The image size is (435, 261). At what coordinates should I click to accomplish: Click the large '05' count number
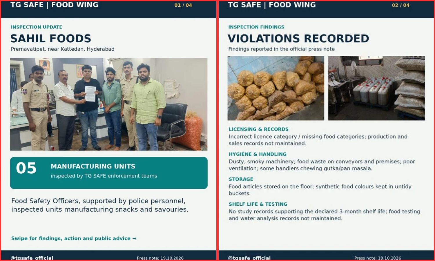26,168
